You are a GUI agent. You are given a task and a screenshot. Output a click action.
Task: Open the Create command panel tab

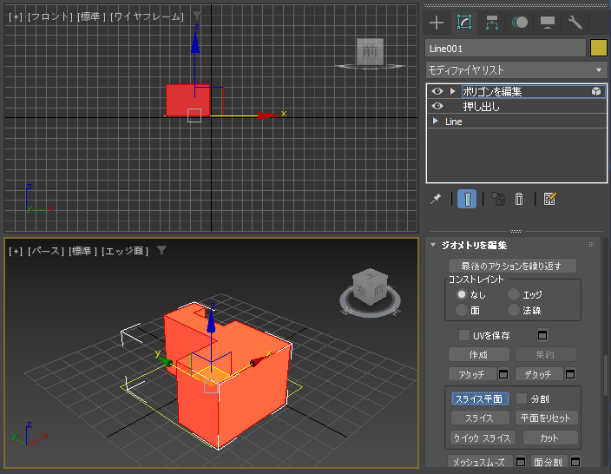point(437,23)
